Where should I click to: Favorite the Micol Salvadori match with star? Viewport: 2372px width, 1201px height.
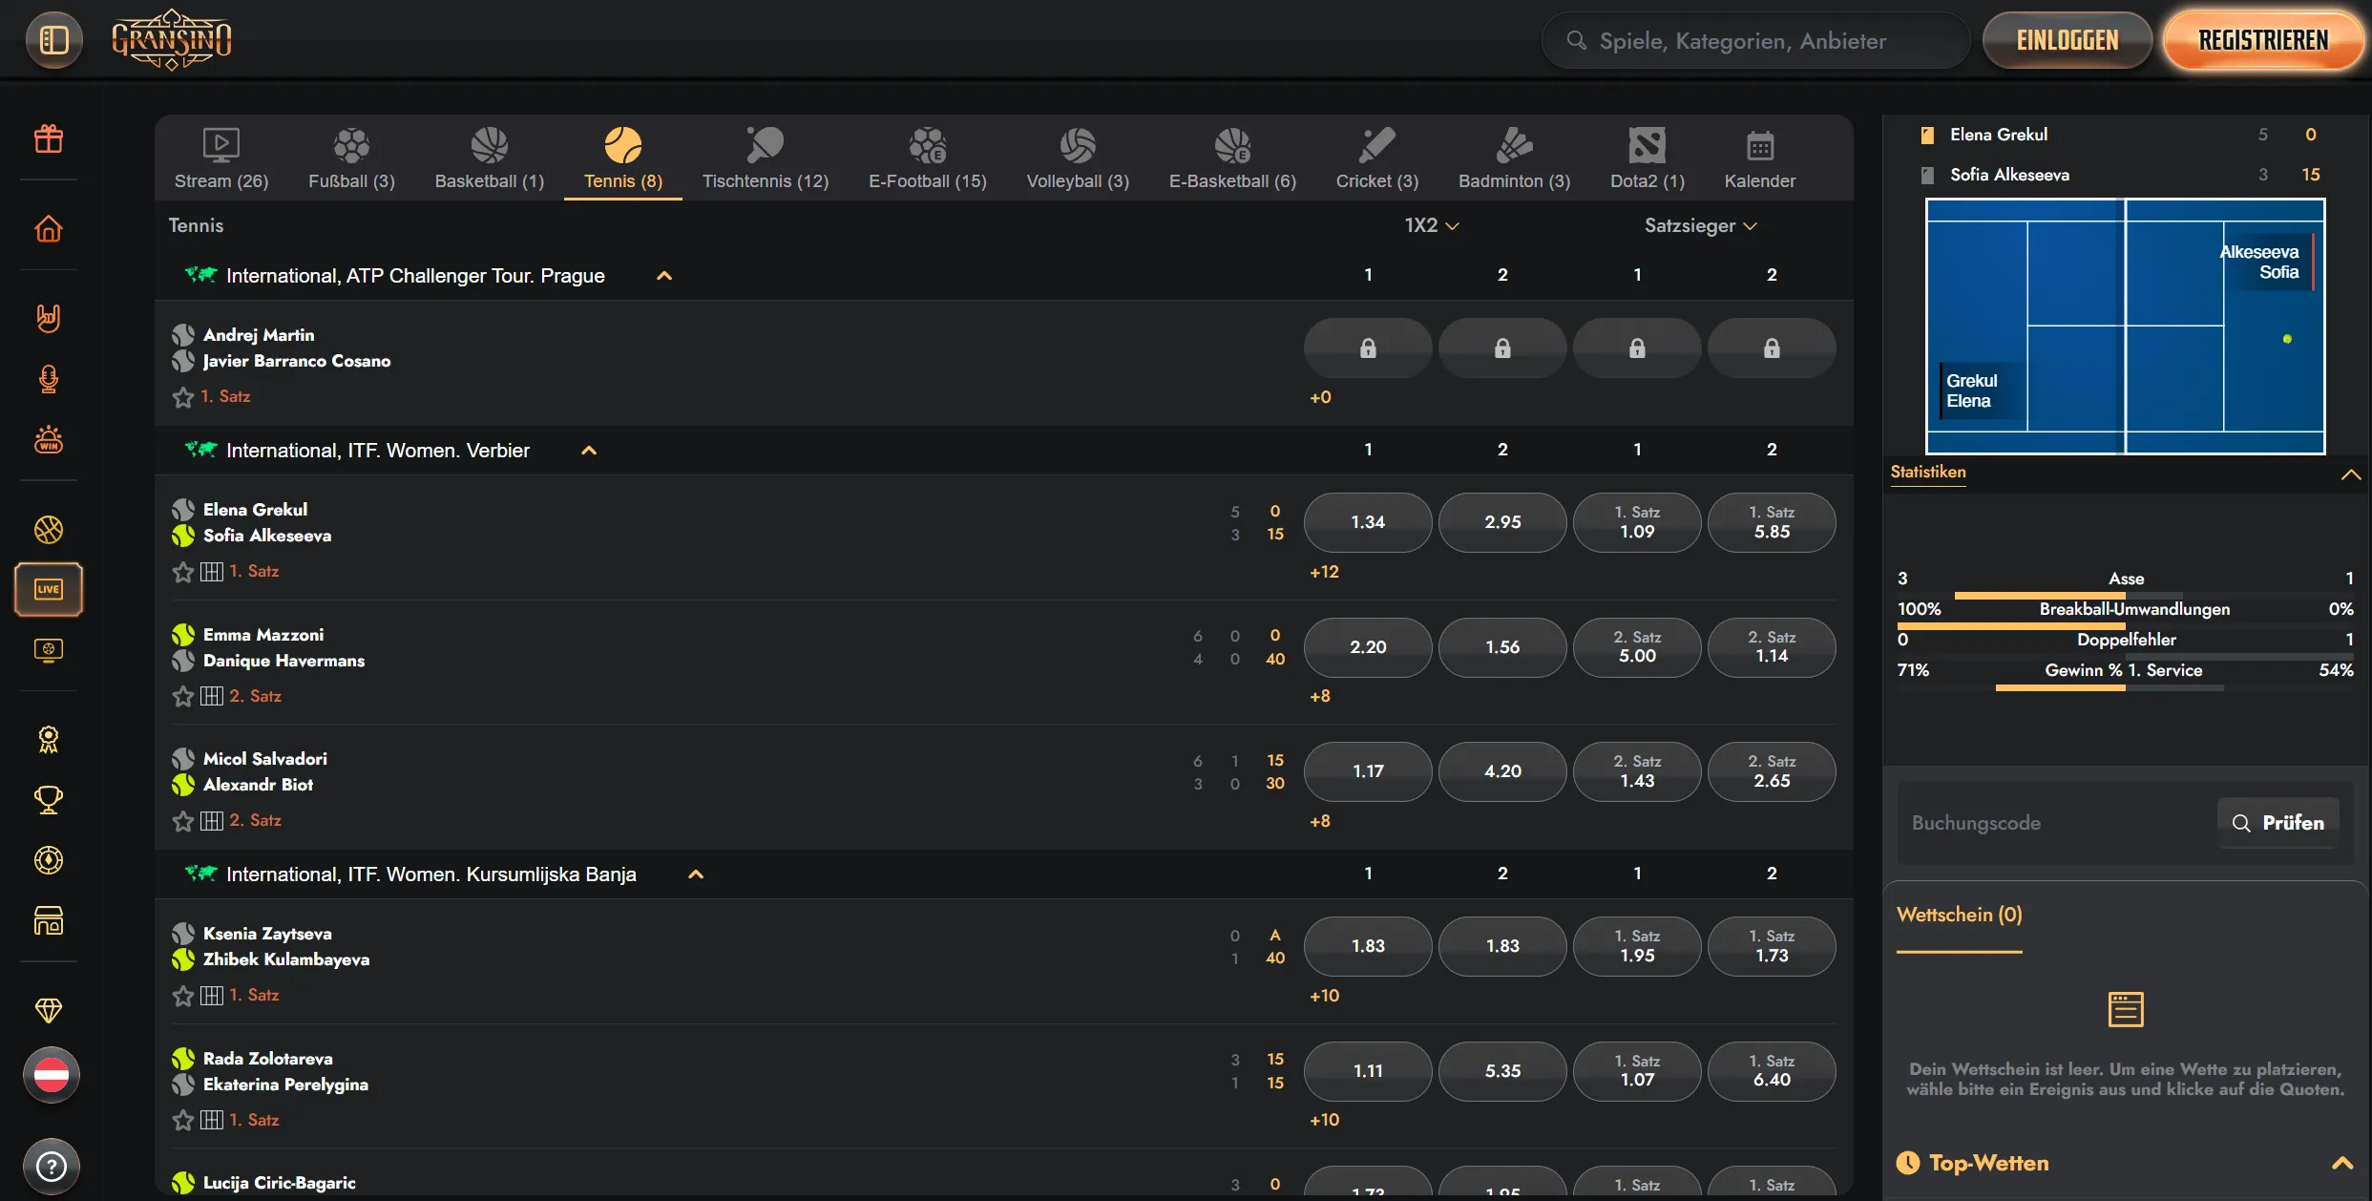[183, 821]
